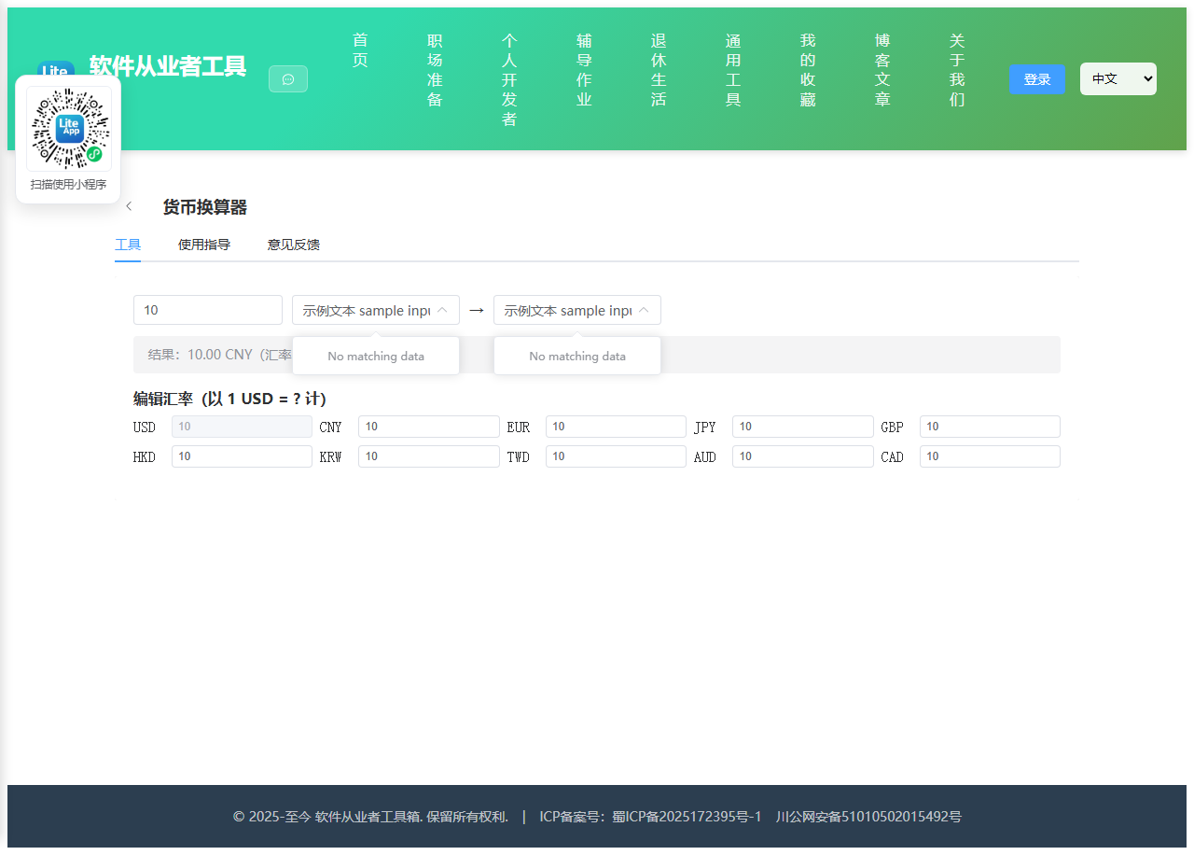1194x855 pixels.
Task: Open the 中文 language selector
Action: click(1118, 79)
